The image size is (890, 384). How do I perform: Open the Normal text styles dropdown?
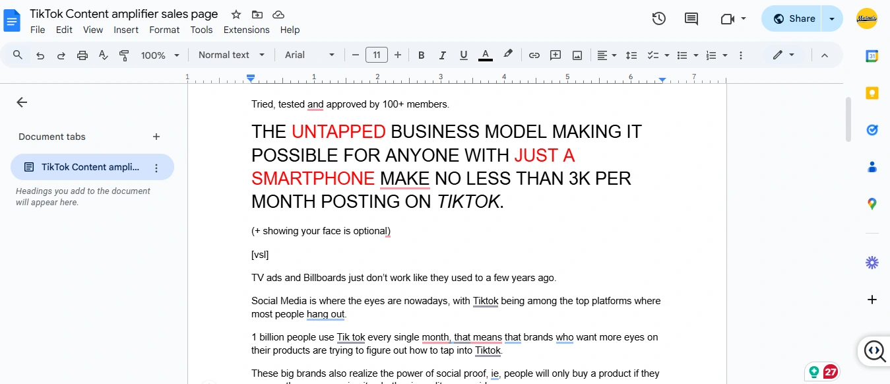232,55
